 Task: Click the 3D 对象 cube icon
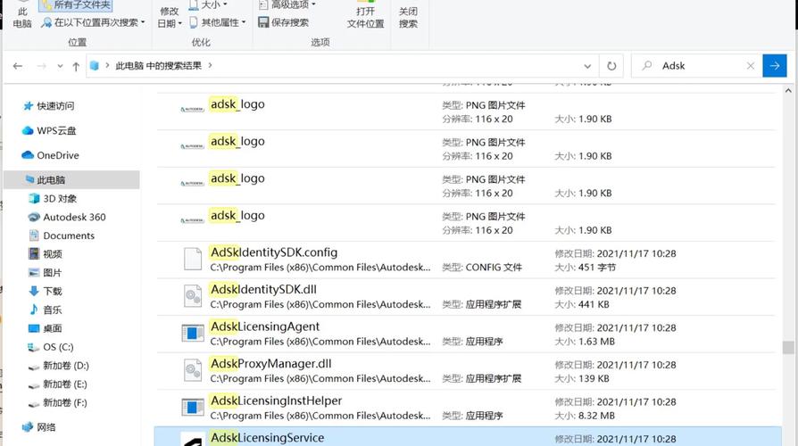coord(34,198)
